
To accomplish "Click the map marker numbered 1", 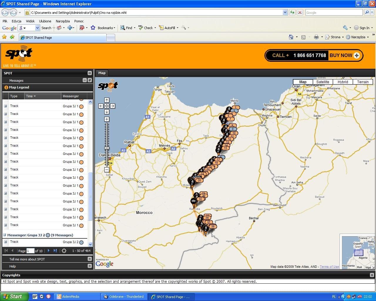I will [x=235, y=108].
